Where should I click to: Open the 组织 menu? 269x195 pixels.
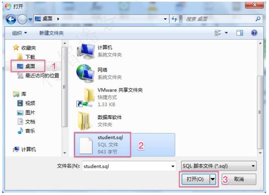(19, 33)
